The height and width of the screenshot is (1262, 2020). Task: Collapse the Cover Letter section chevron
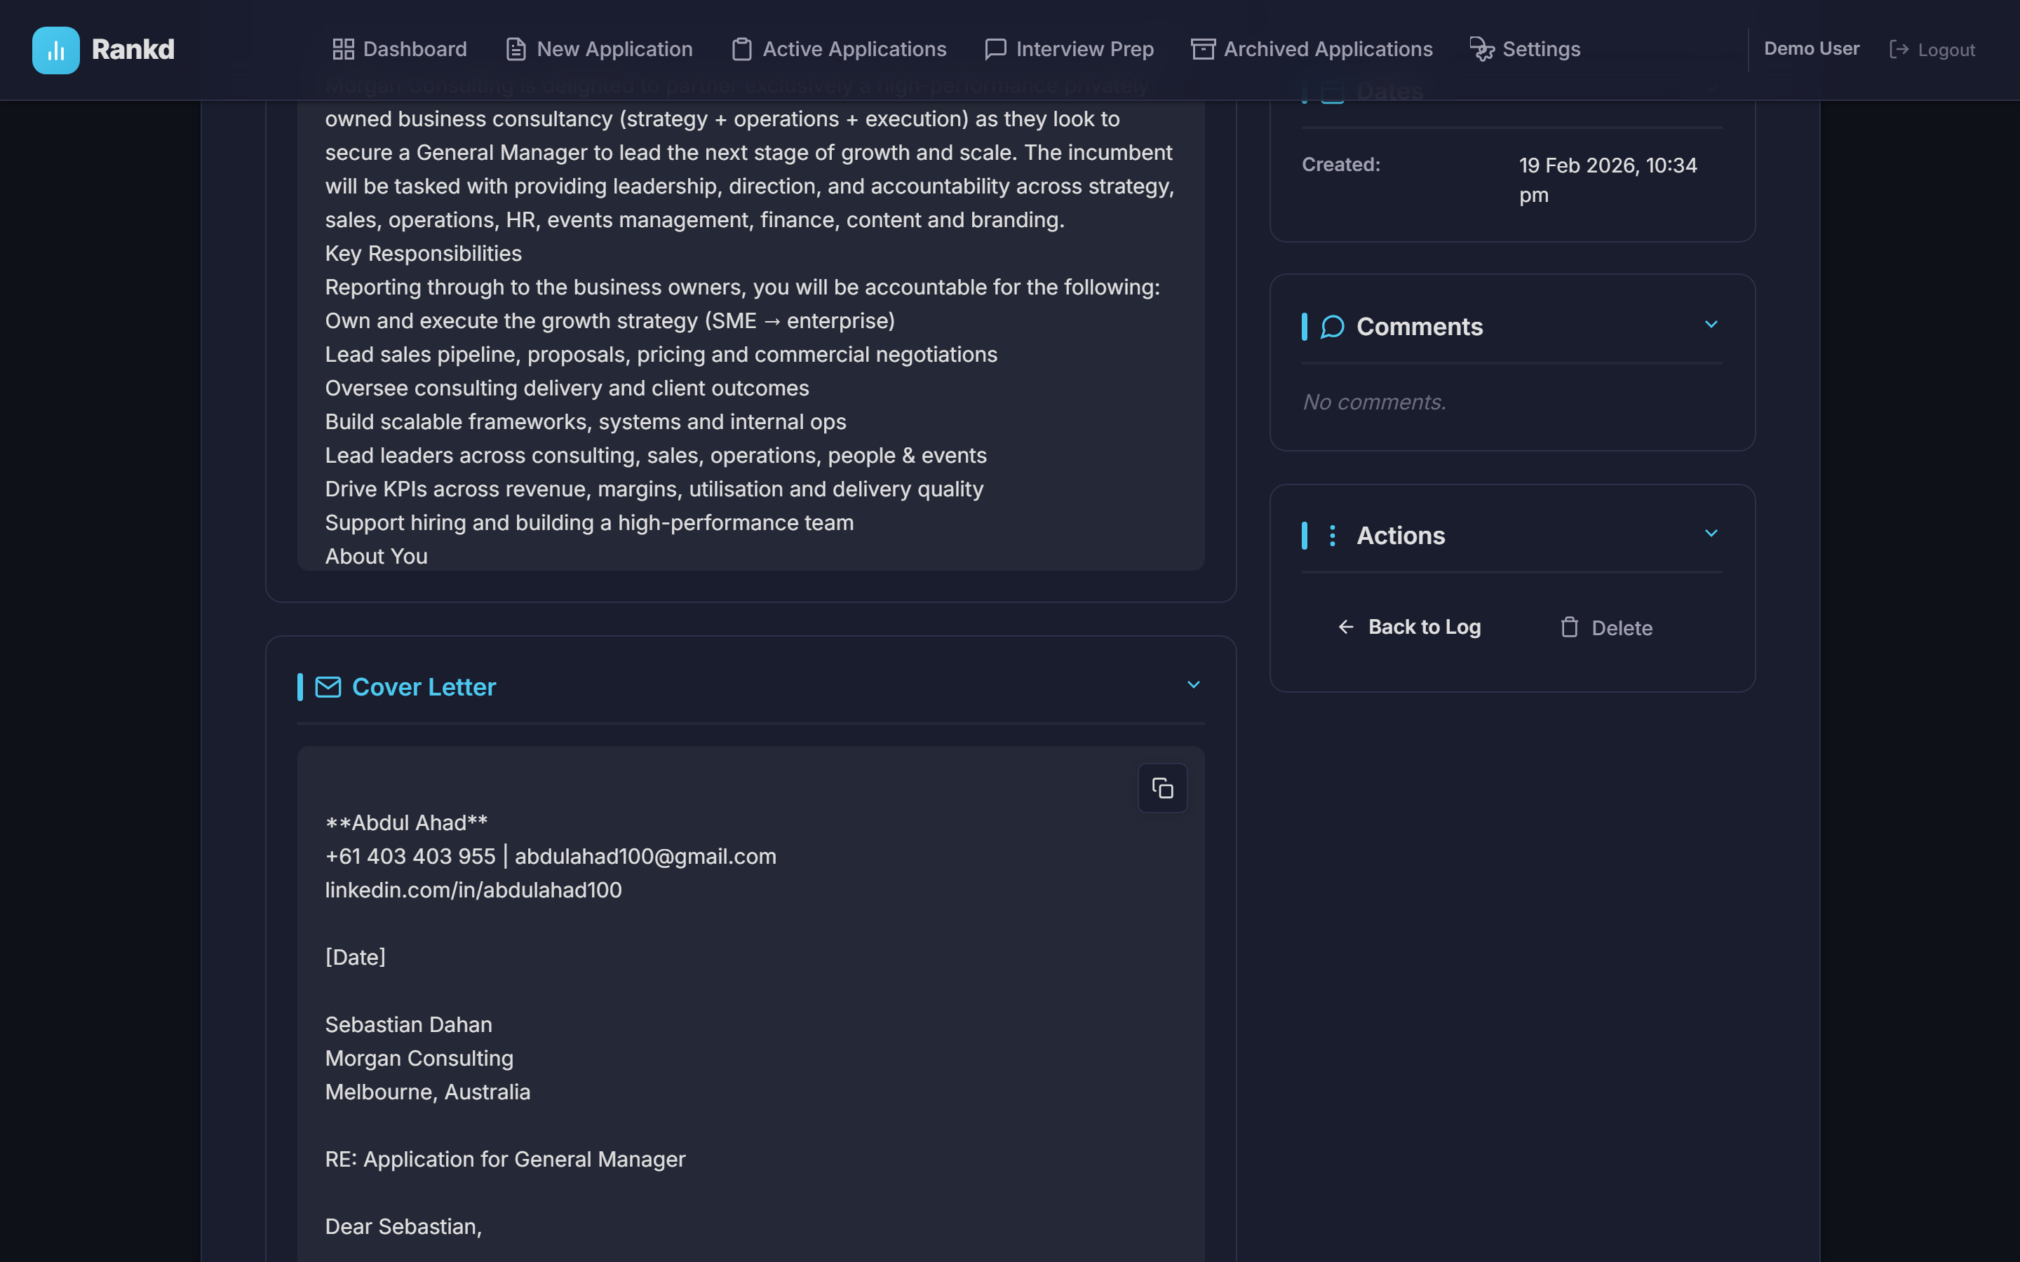[x=1194, y=685]
